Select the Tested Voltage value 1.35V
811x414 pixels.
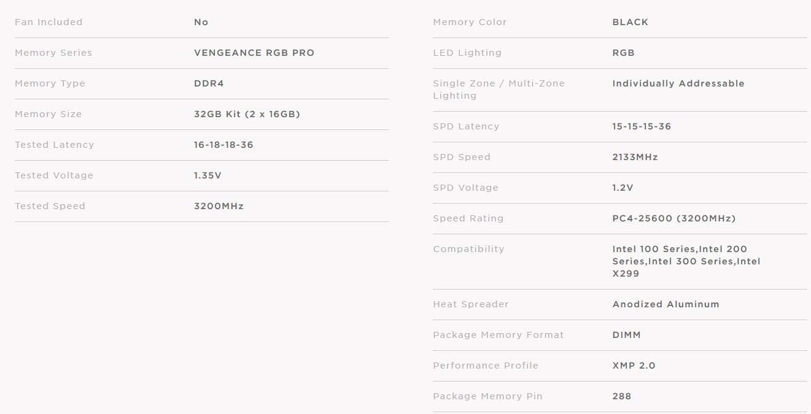(x=208, y=175)
